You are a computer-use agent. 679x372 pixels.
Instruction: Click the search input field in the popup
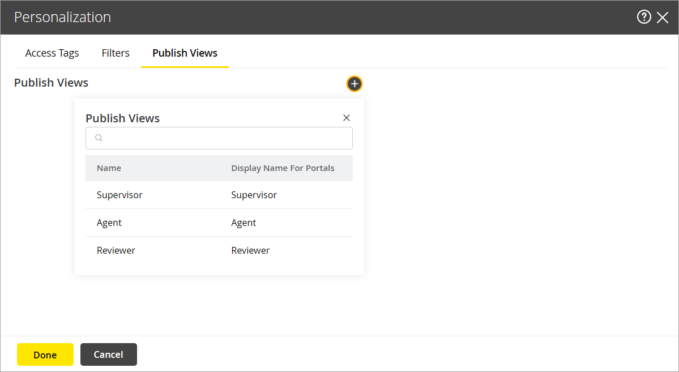(x=219, y=138)
